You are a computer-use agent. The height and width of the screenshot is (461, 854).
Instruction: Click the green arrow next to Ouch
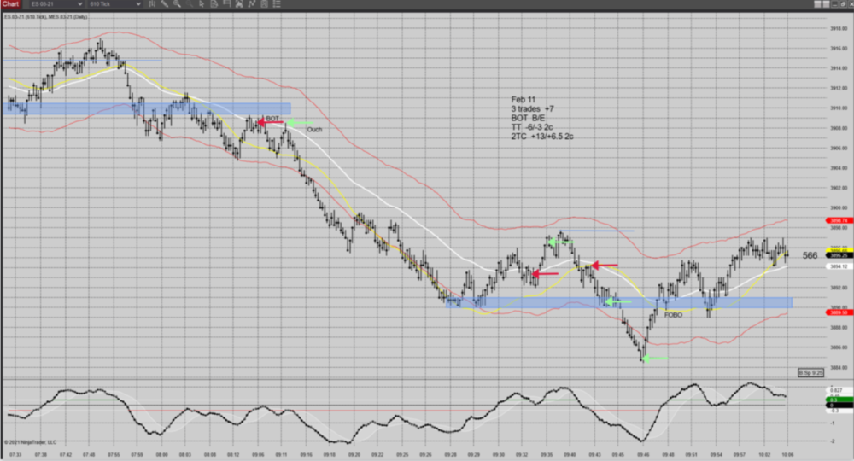298,123
